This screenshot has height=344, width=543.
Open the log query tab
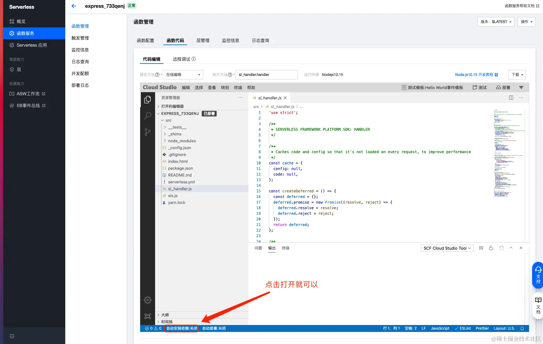tap(260, 40)
